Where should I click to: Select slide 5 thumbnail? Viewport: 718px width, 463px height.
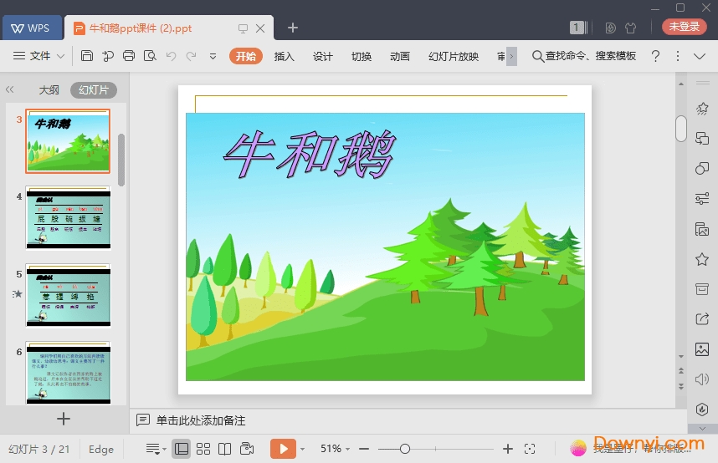click(69, 296)
